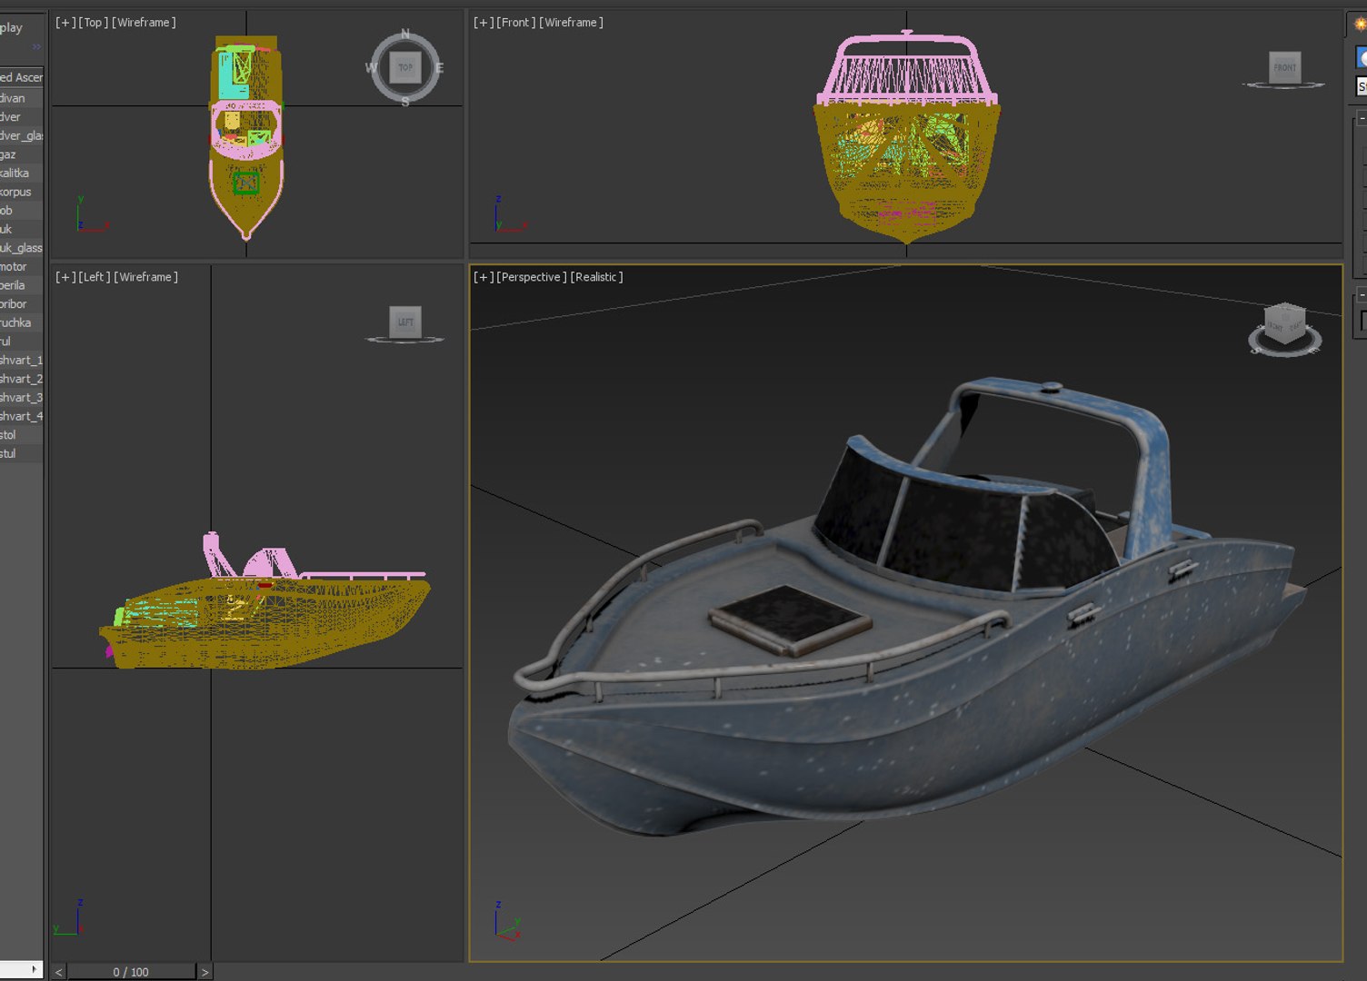This screenshot has width=1367, height=981.
Task: Open the primitives type dropdown in the command panel
Action: click(x=1362, y=86)
